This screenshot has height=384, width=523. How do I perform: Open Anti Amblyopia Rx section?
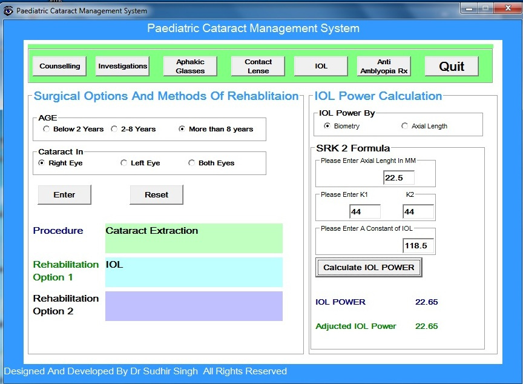[x=384, y=67]
